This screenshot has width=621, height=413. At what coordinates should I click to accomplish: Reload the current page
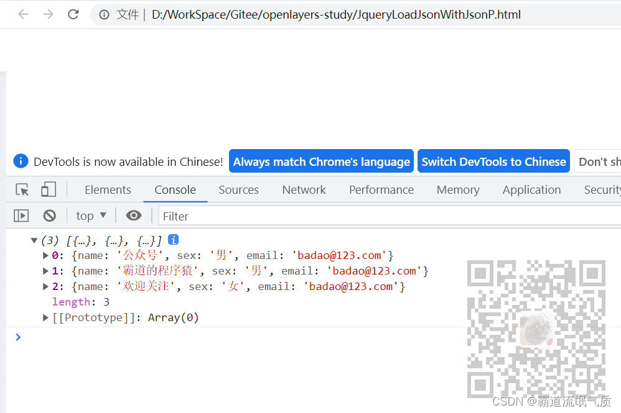(73, 14)
